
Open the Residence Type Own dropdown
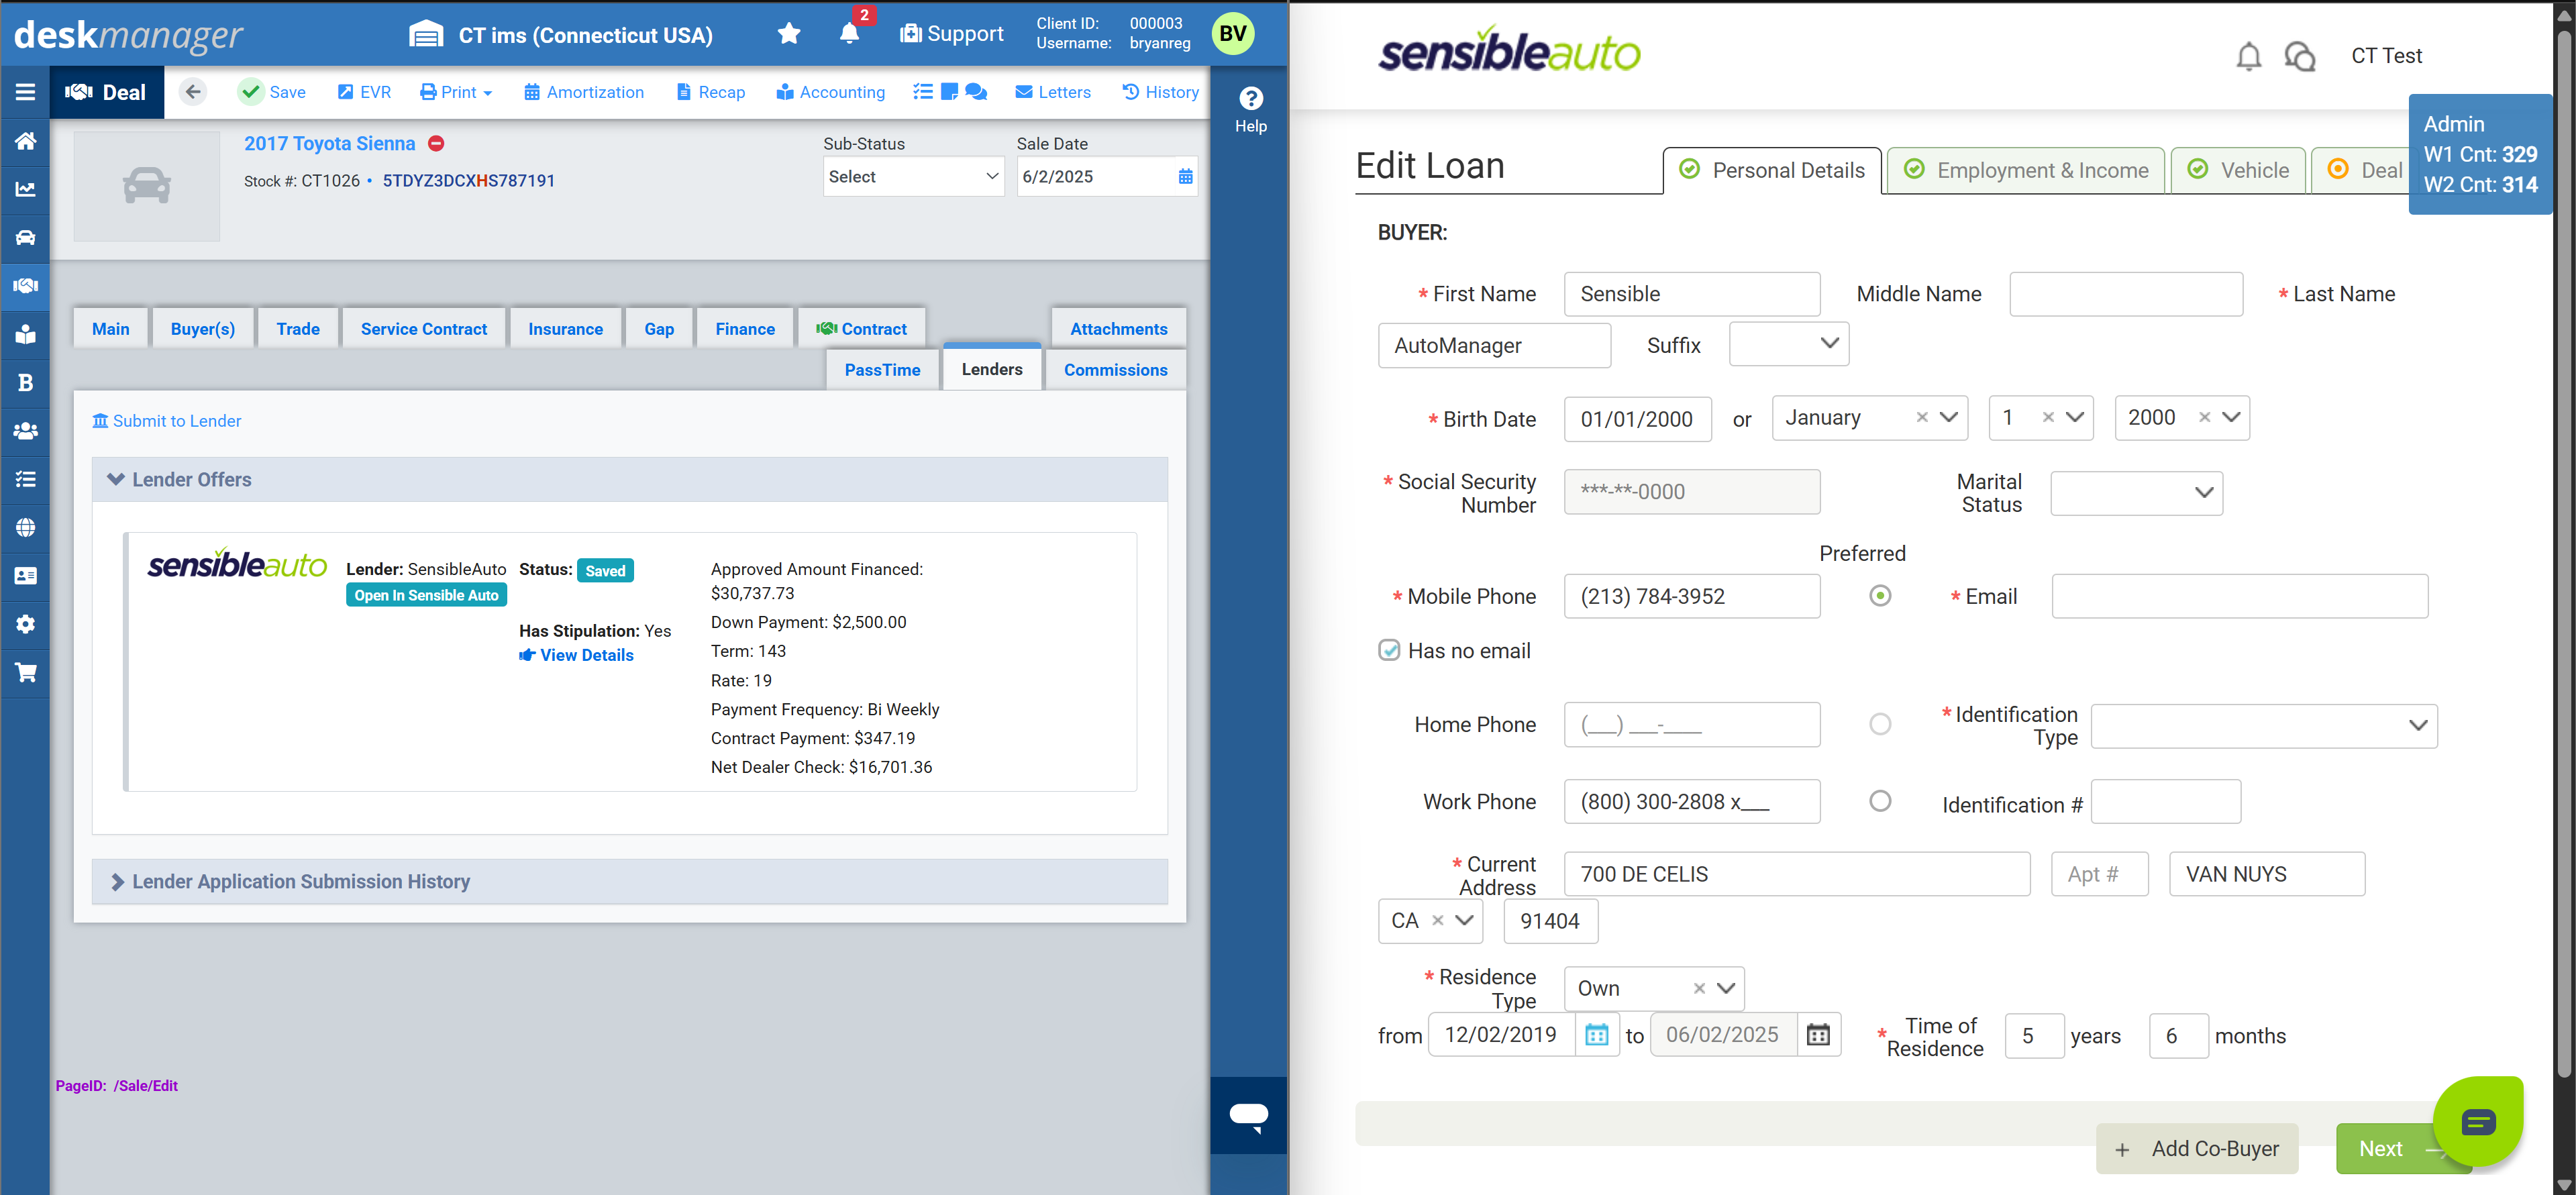click(1654, 989)
